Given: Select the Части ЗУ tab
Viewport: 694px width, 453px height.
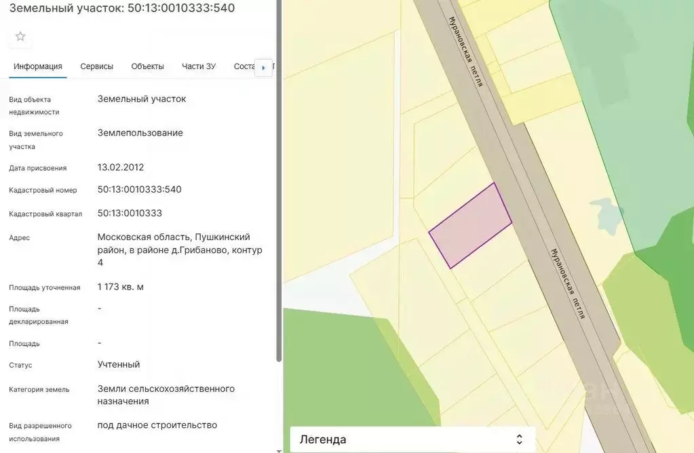Looking at the screenshot, I should click(x=199, y=66).
